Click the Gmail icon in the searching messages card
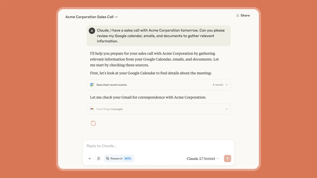The width and height of the screenshot is (317, 178). [x=92, y=109]
